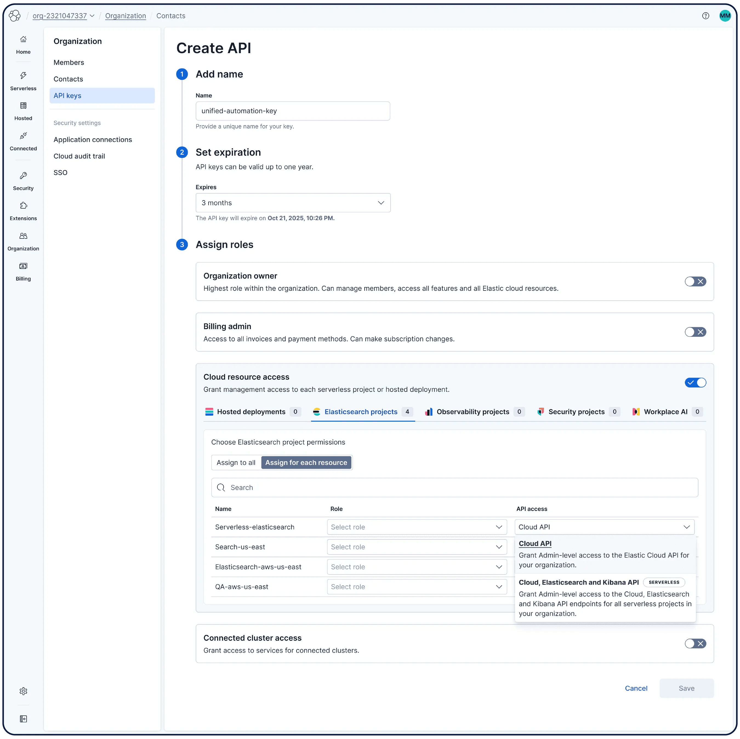Click the Save button
Viewport: 740px width, 739px height.
(x=686, y=688)
